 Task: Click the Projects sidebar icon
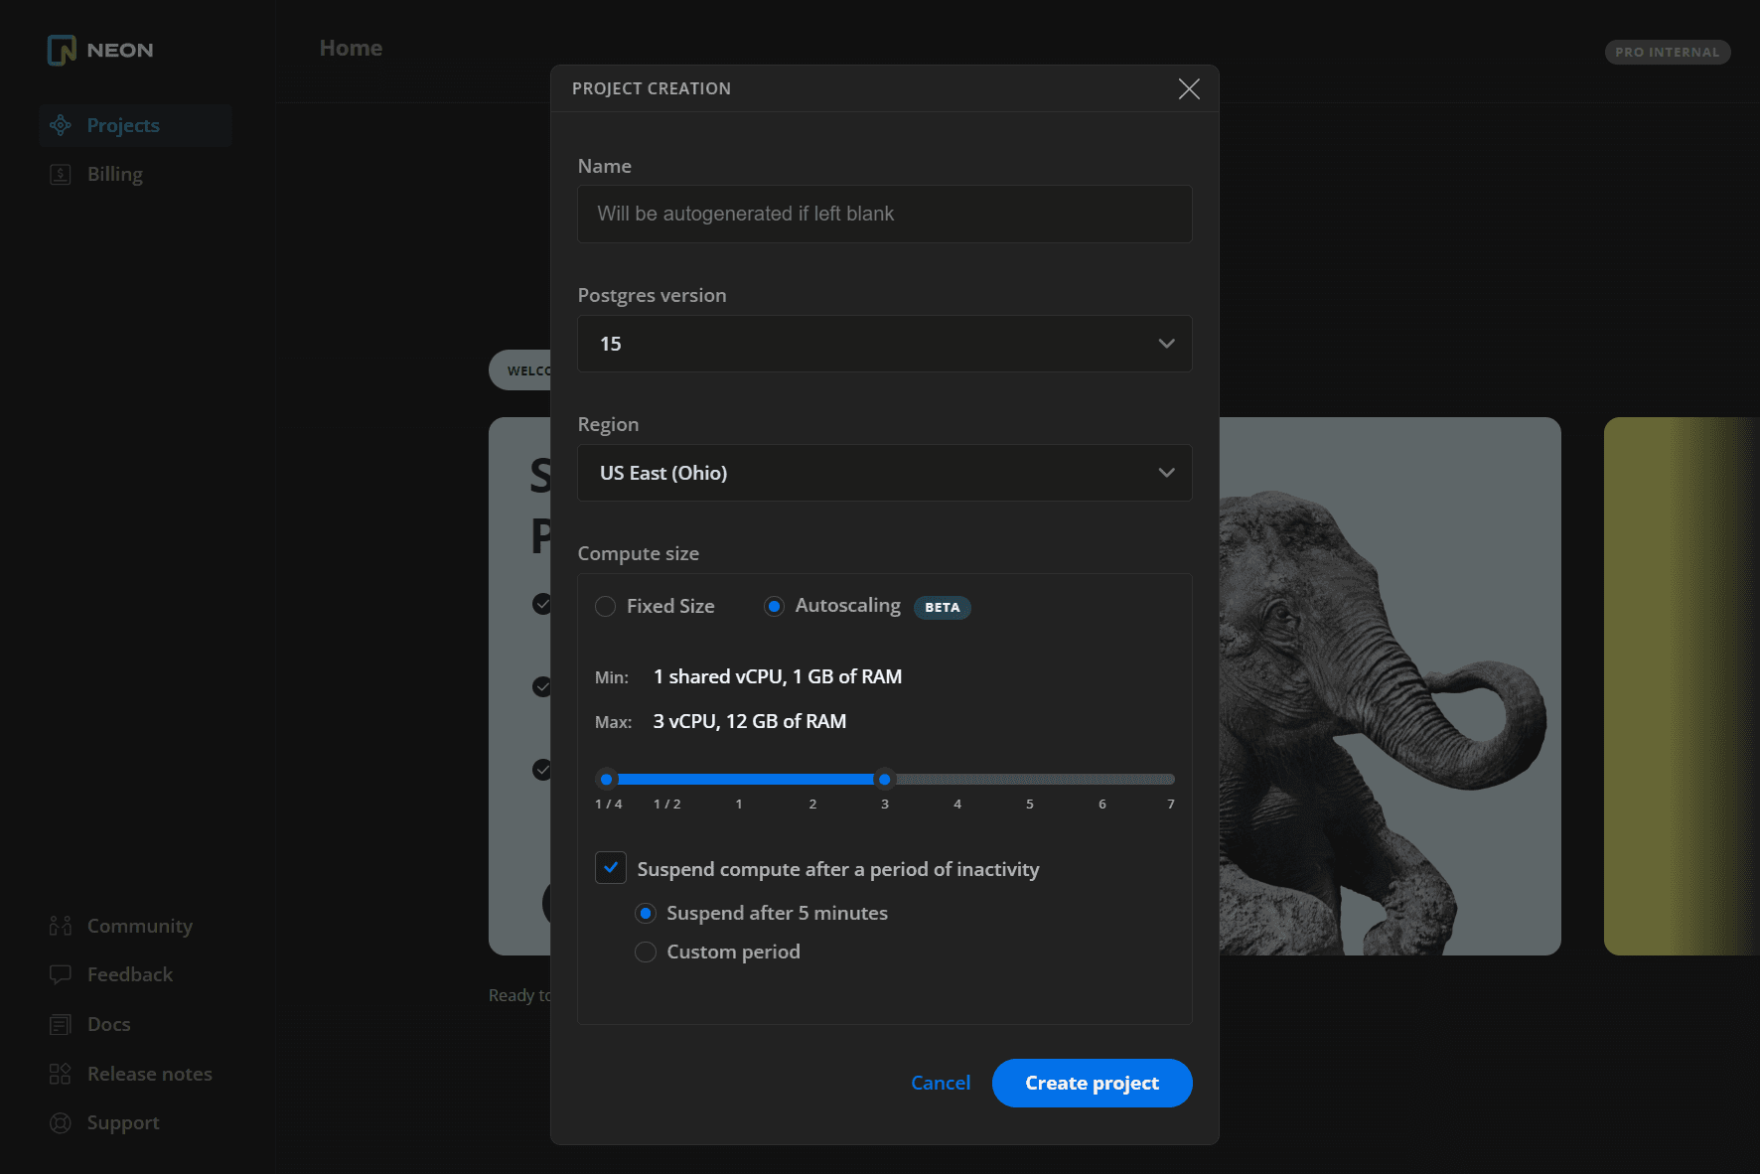(x=61, y=125)
